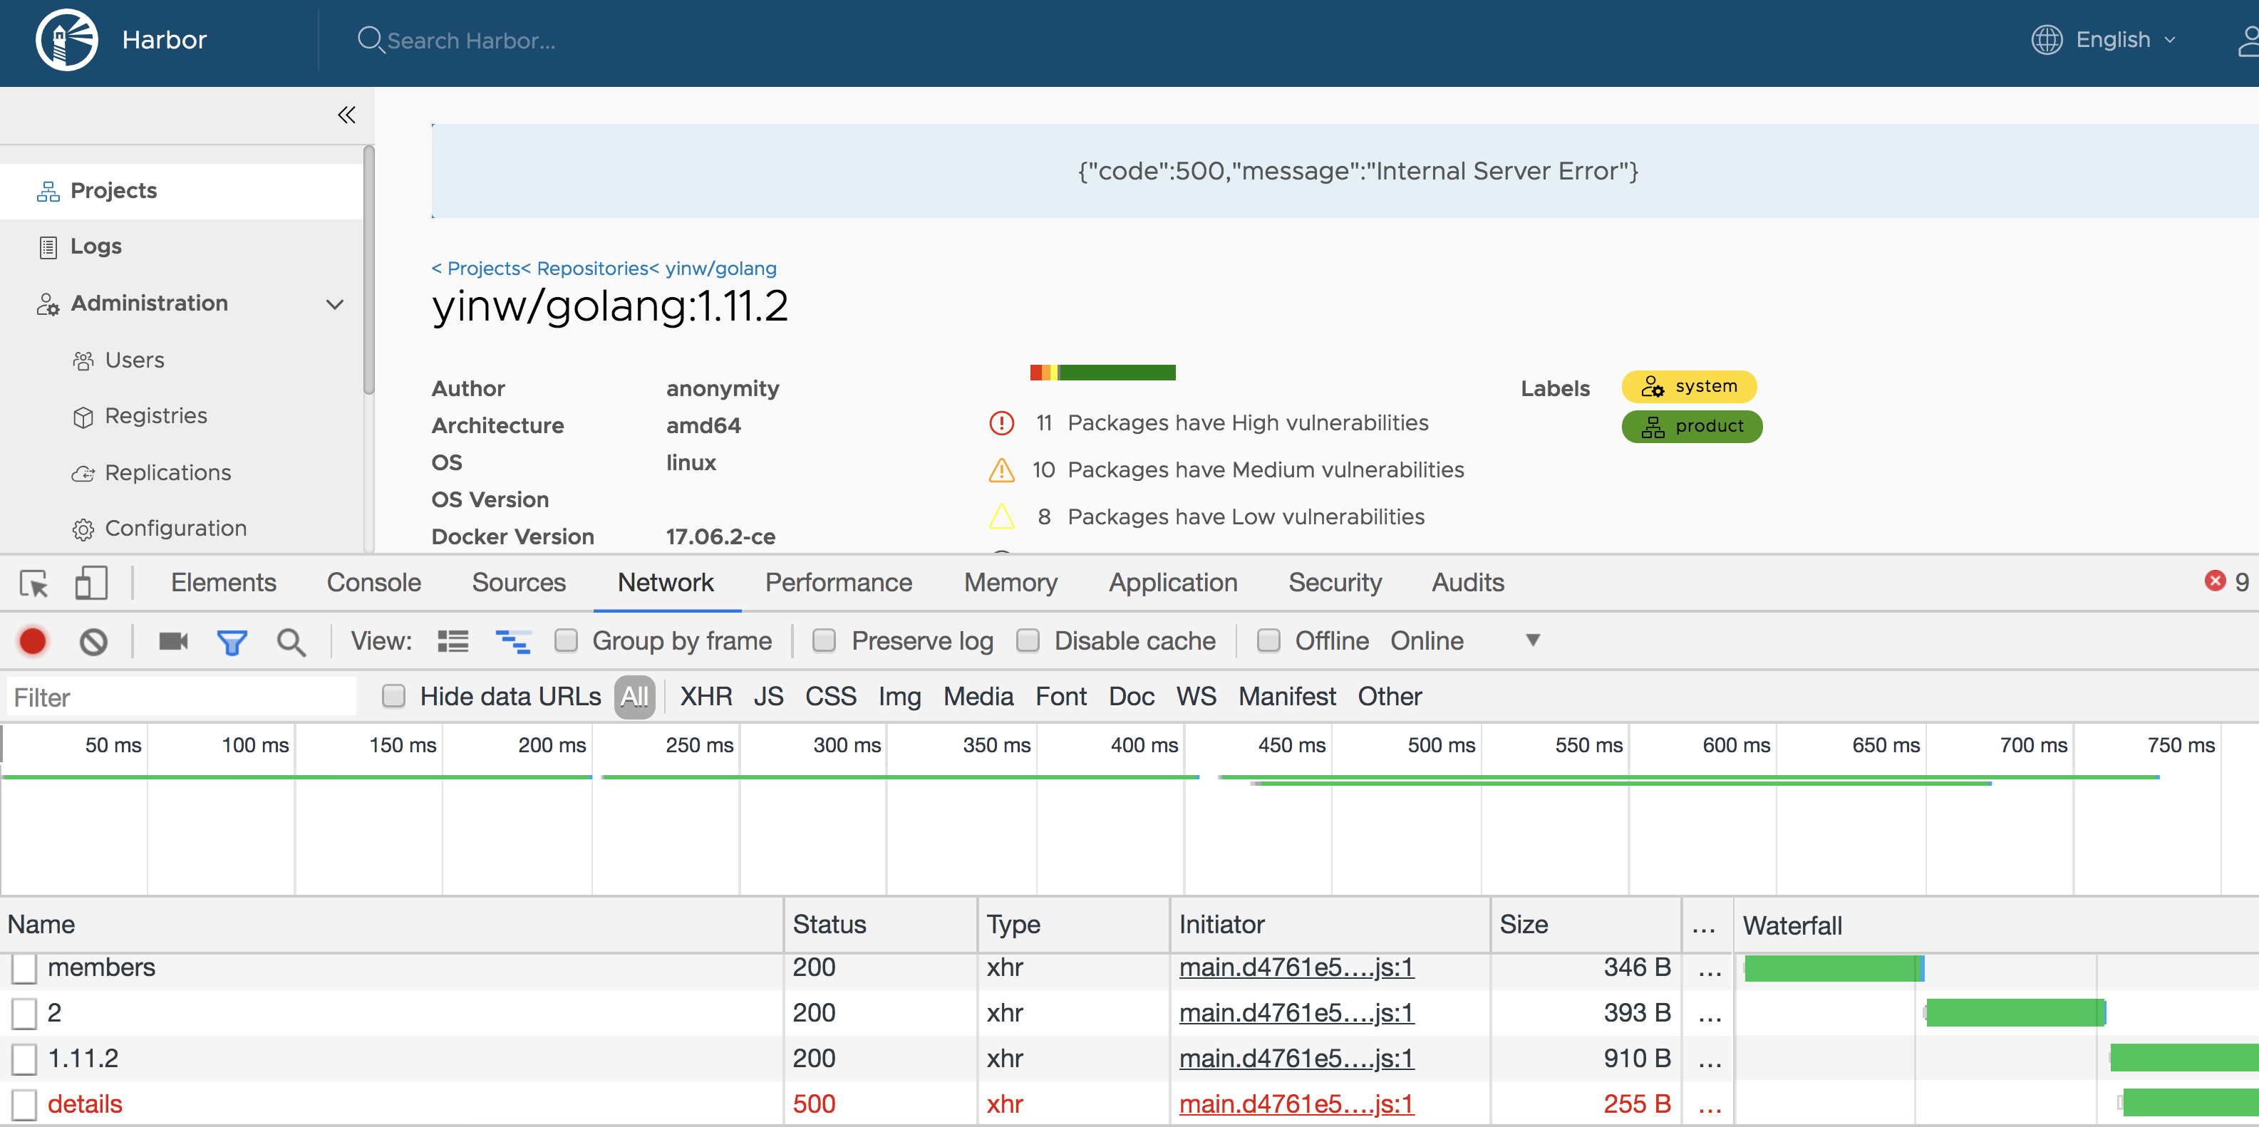Switch to the Console tab
This screenshot has height=1127, width=2259.
[x=373, y=583]
